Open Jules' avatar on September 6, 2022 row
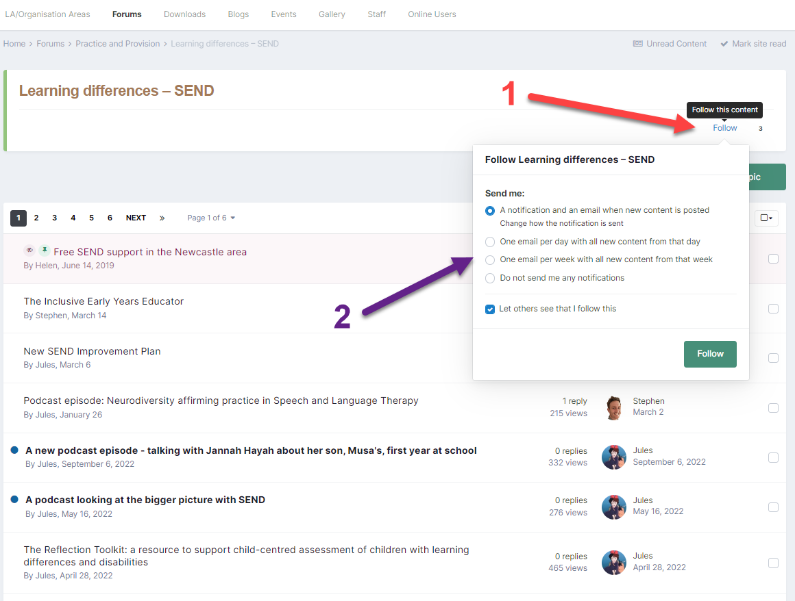This screenshot has width=795, height=601. point(614,457)
